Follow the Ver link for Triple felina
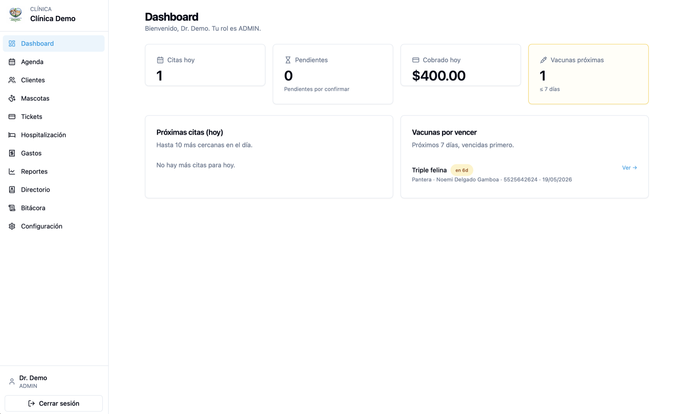The image size is (681, 414). point(630,168)
